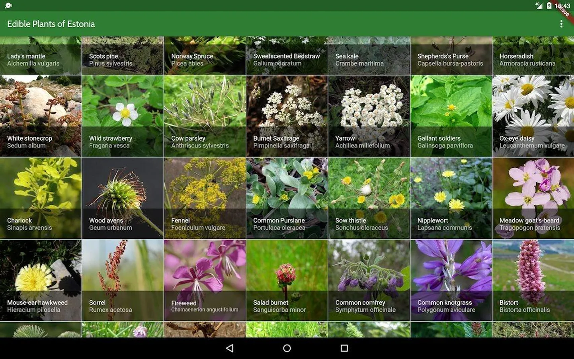Image resolution: width=574 pixels, height=359 pixels.
Task: Open the three-dot overflow menu
Action: pyautogui.click(x=561, y=24)
